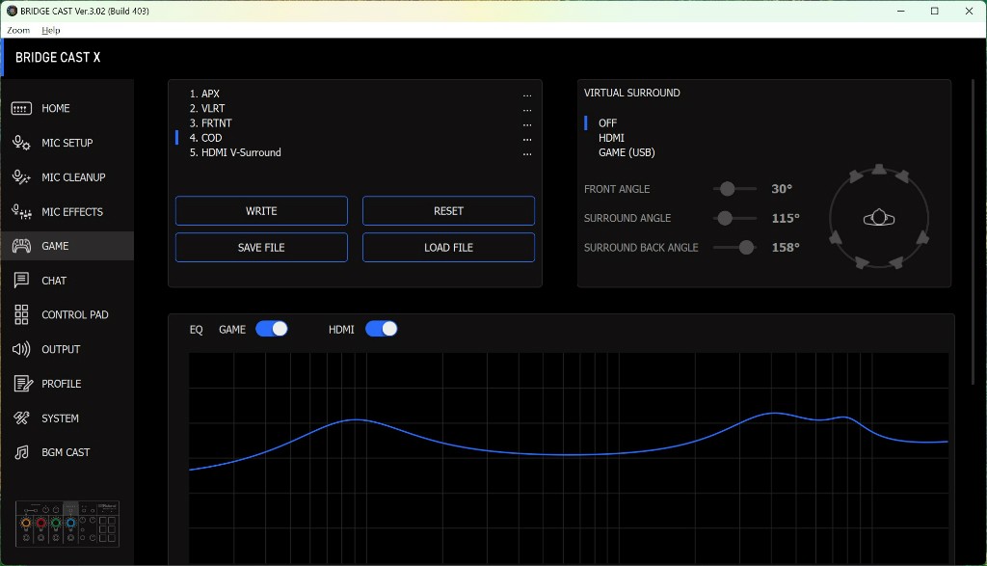Open the Mic Cleanup sidebar icon

pyautogui.click(x=21, y=177)
